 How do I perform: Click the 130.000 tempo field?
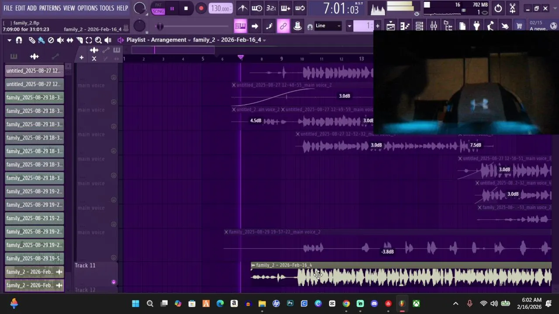coord(221,8)
